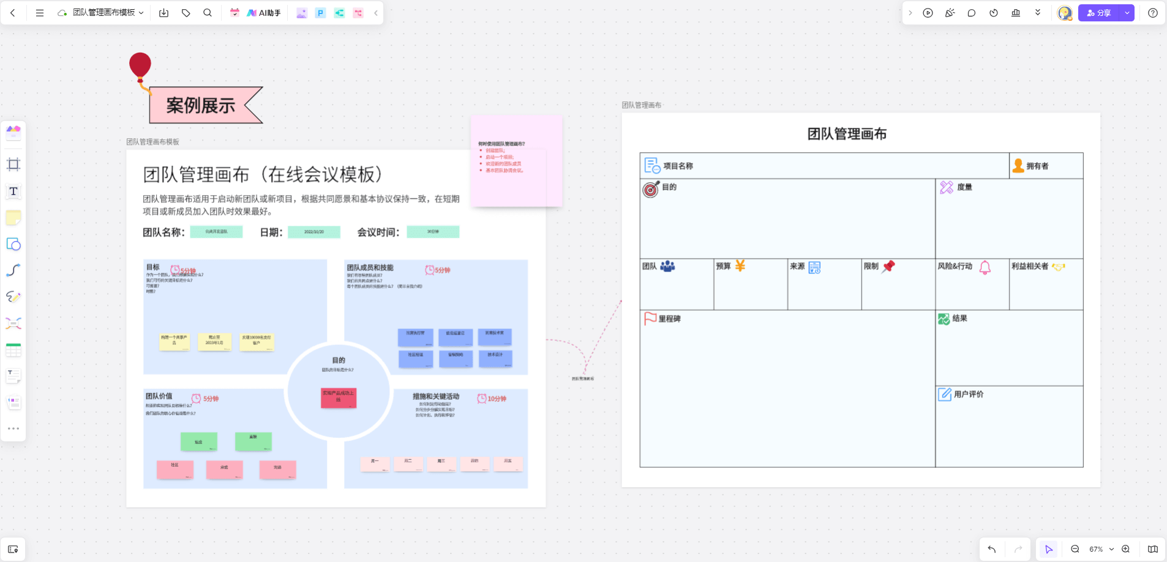This screenshot has height=562, width=1167.
Task: Choose the connector line tool
Action: click(13, 270)
